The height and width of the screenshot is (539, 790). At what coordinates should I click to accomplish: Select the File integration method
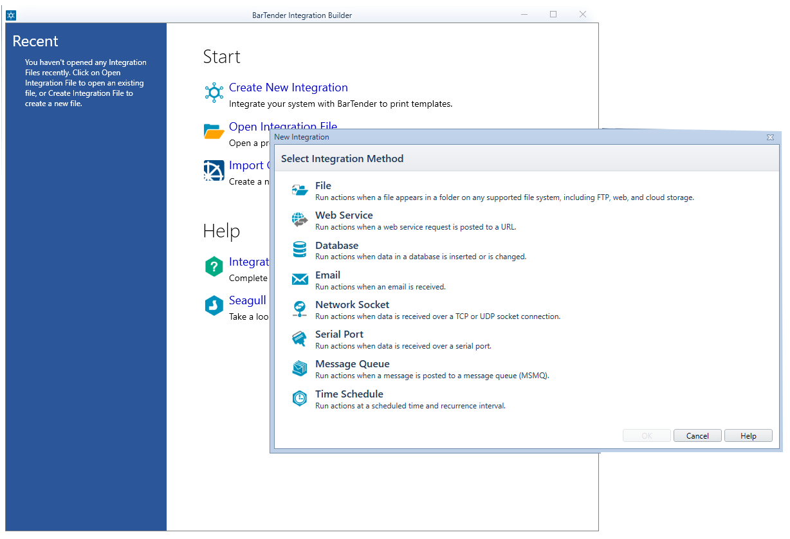click(x=323, y=186)
